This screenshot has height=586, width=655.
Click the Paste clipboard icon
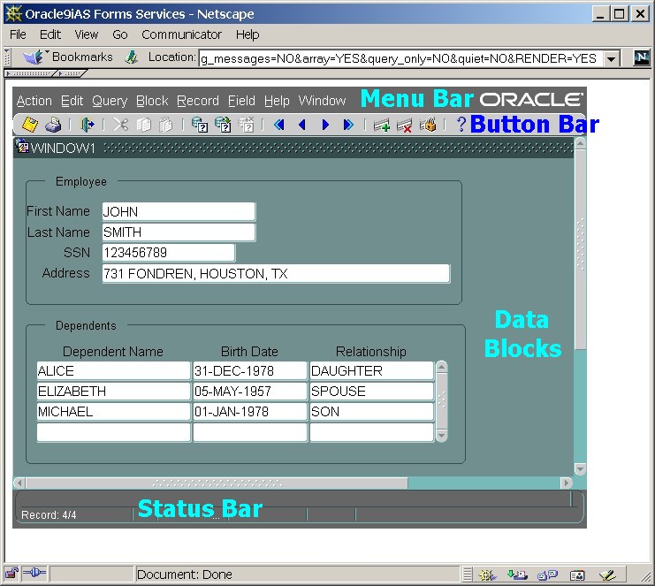(x=166, y=125)
